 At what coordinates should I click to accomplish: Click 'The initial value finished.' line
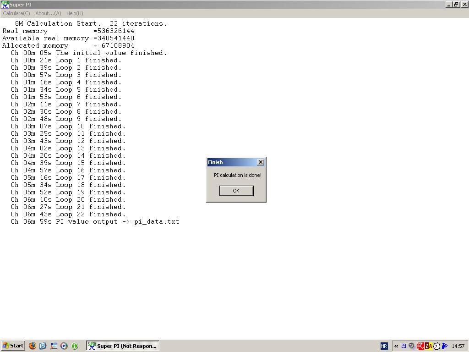[89, 53]
